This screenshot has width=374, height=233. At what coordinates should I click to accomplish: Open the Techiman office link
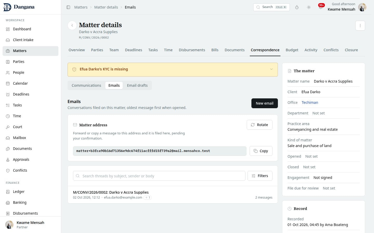[310, 103]
